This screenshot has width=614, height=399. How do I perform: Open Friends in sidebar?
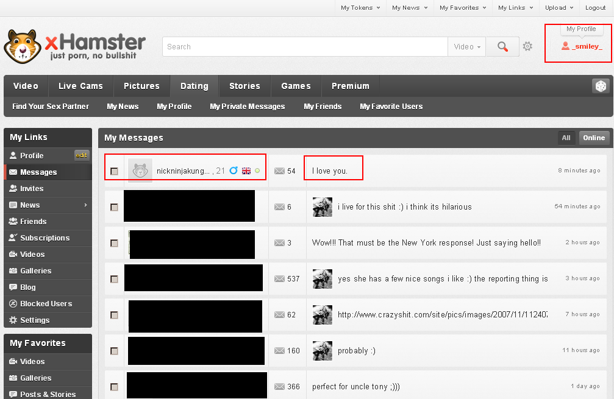tap(48, 221)
